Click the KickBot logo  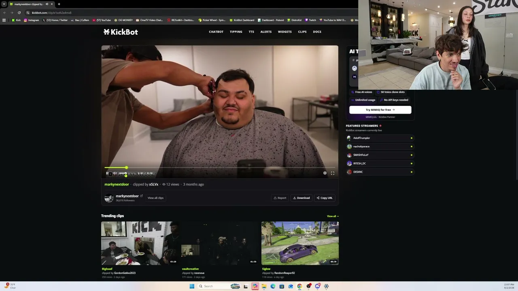point(121,32)
